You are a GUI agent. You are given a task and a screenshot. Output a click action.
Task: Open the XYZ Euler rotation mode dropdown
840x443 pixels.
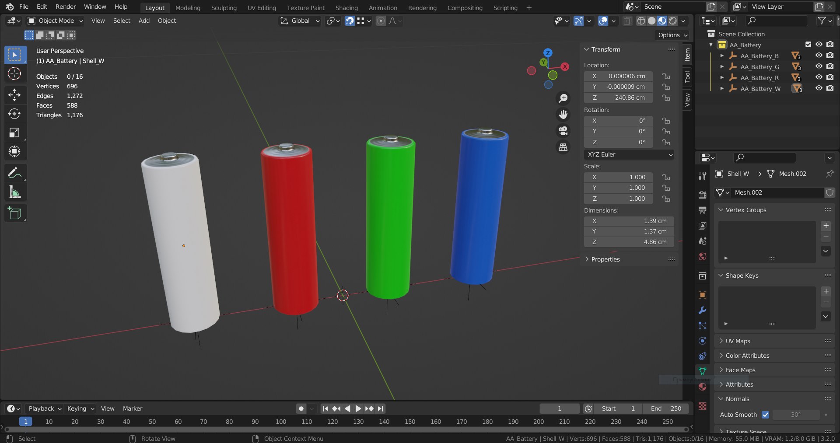(x=629, y=154)
